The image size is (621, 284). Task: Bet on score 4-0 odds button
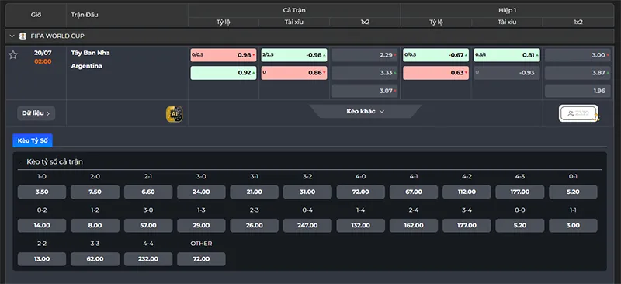coord(361,192)
